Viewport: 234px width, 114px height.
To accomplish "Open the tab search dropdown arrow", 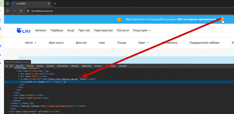I will [x=7, y=3].
